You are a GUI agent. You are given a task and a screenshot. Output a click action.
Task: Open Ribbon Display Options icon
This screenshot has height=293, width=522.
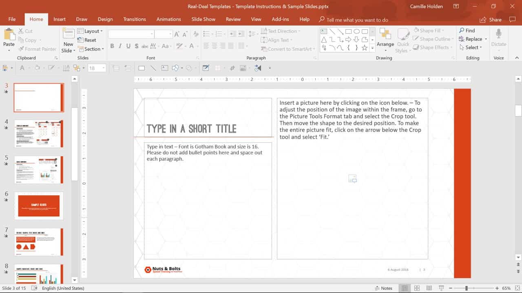[456, 6]
